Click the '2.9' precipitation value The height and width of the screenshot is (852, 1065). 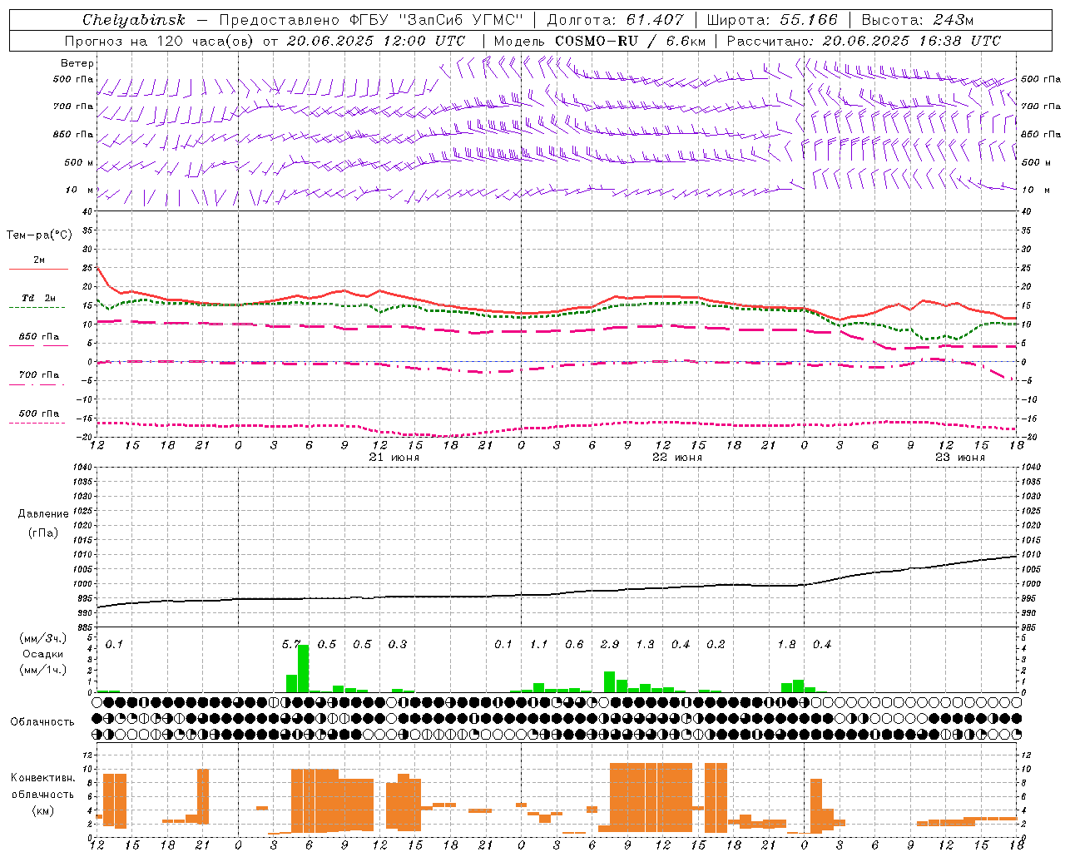(x=610, y=645)
